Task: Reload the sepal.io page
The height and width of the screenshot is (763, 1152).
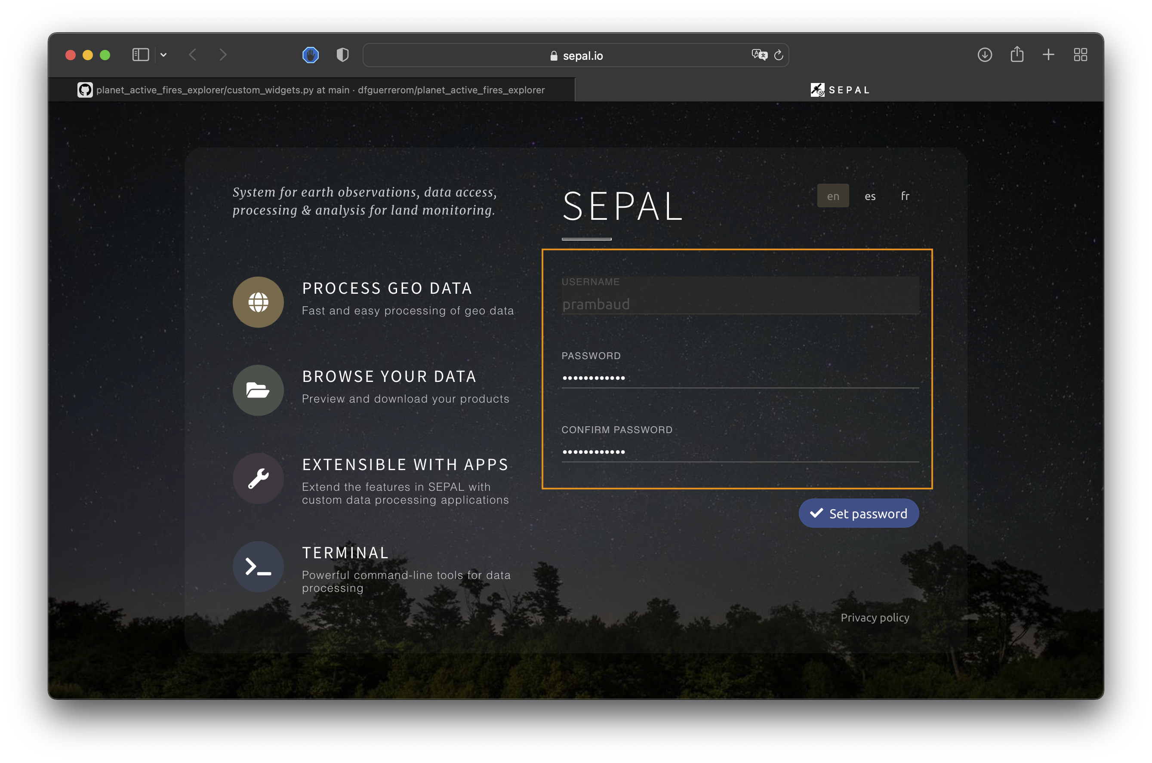Action: pyautogui.click(x=778, y=55)
